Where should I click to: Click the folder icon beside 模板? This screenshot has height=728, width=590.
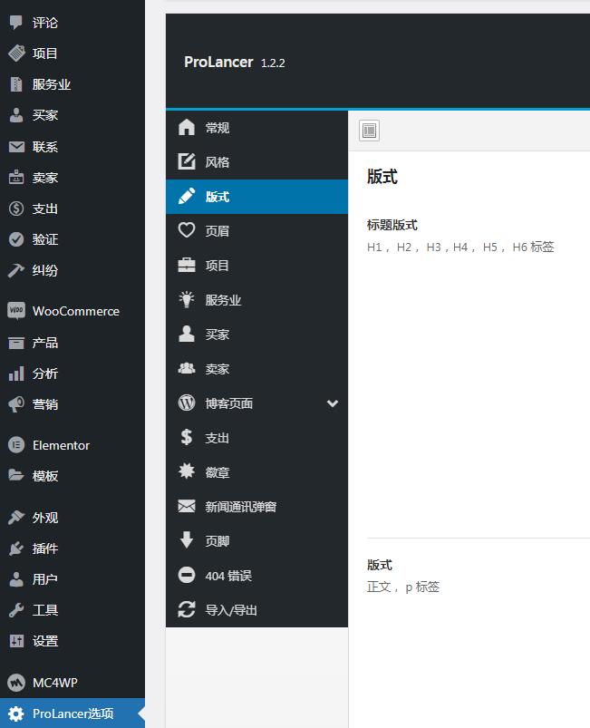pos(16,475)
